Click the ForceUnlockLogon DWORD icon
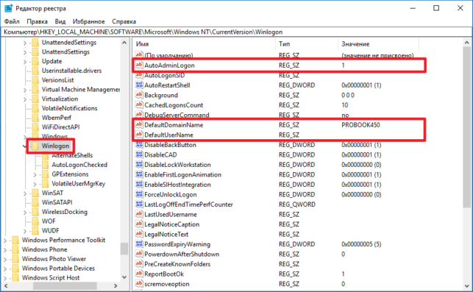Image resolution: width=473 pixels, height=292 pixels. [x=139, y=195]
